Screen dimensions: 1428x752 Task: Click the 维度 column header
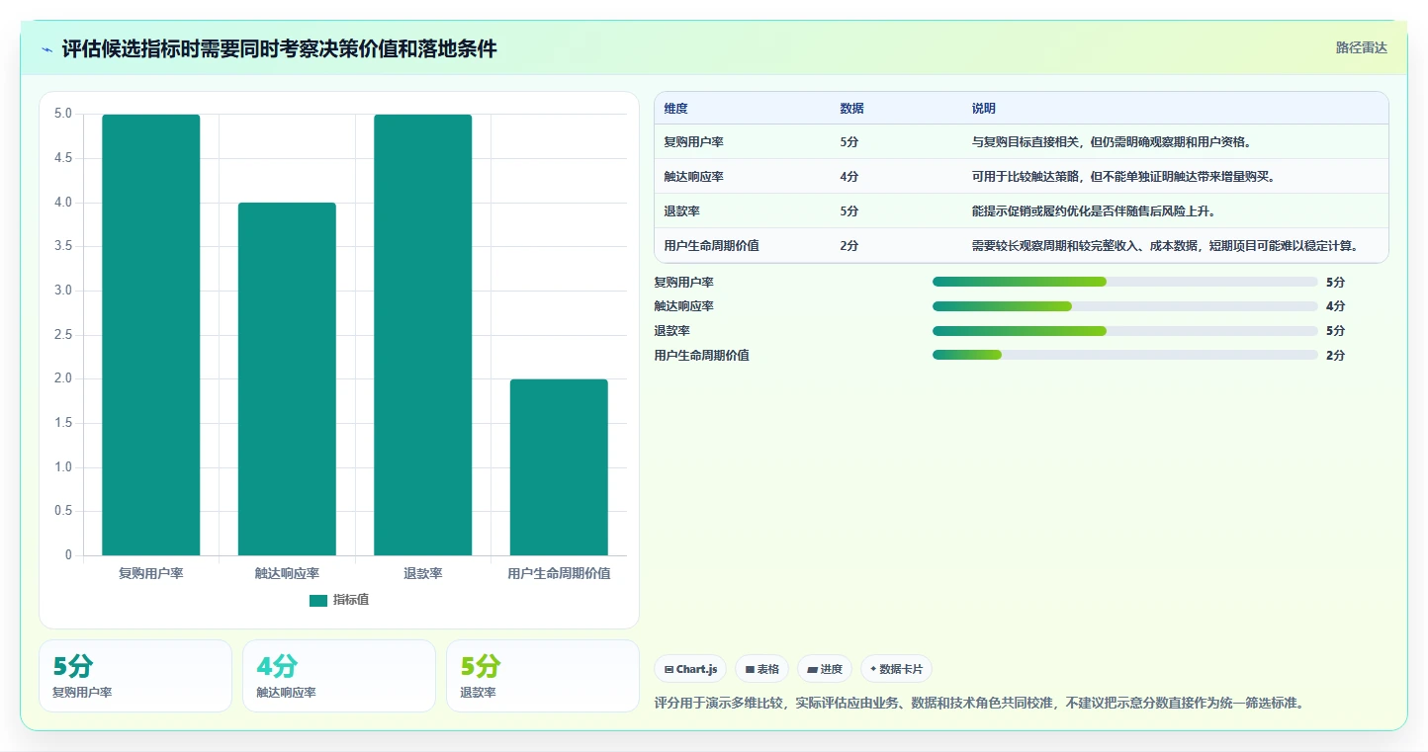[x=676, y=109]
